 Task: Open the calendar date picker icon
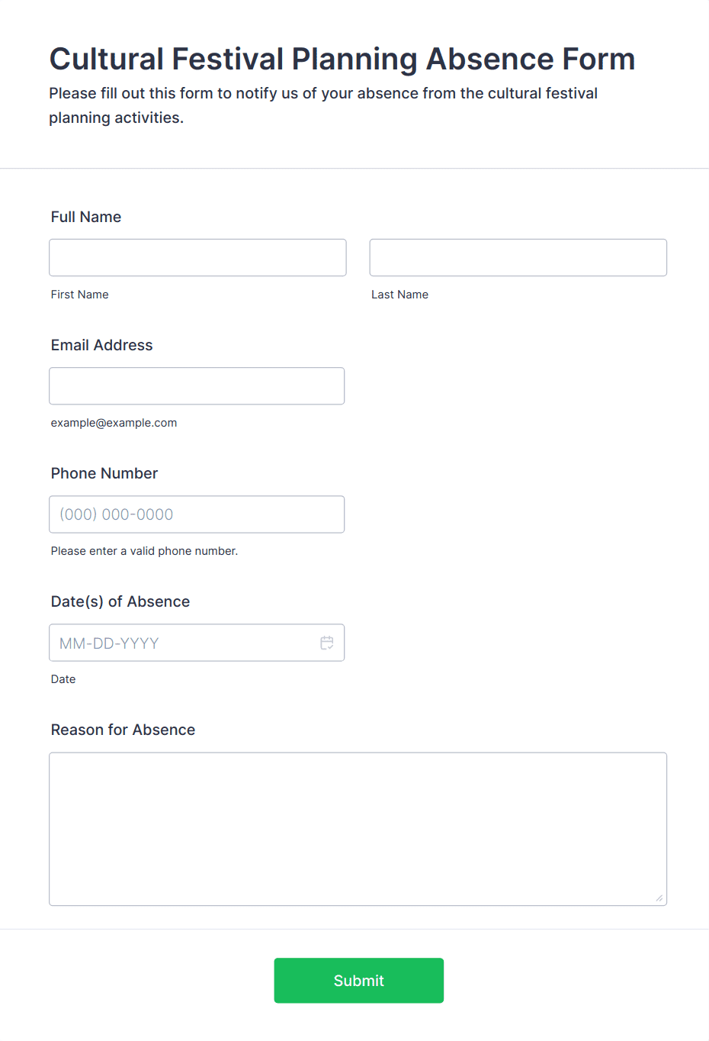pyautogui.click(x=327, y=643)
